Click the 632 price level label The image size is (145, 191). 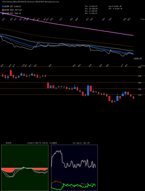click(139, 67)
